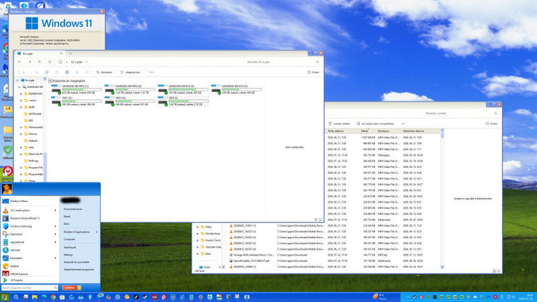Open Eszközök és nyomtatók from Start menu
The height and width of the screenshot is (302, 537).
[x=77, y=262]
